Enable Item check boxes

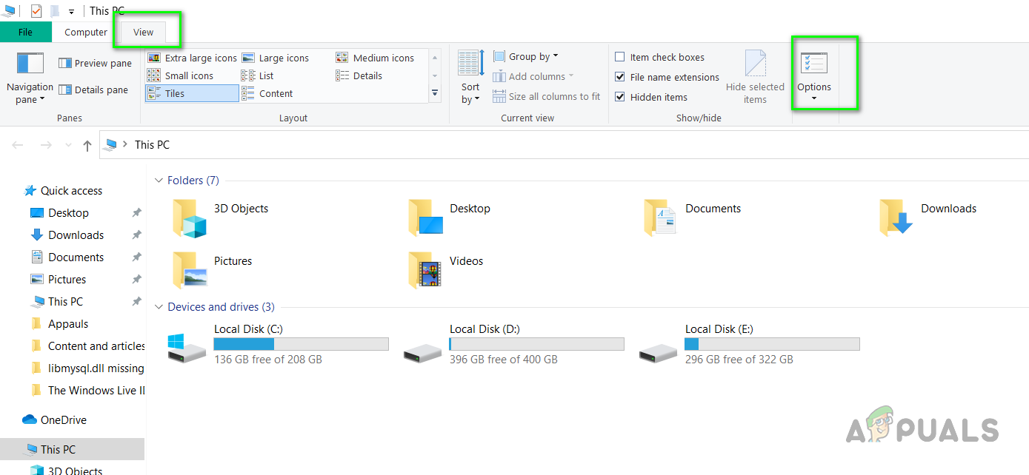620,57
